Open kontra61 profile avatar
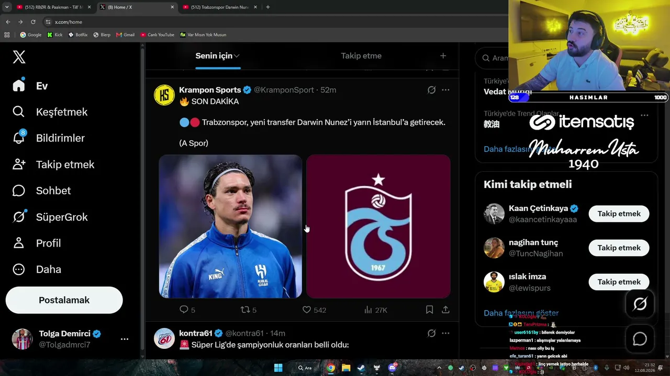670x376 pixels. (164, 338)
